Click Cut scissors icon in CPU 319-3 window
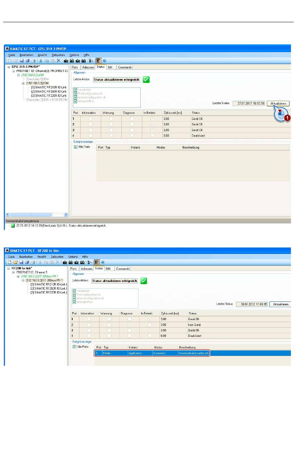Image resolution: width=305 pixels, height=449 pixels. pyautogui.click(x=41, y=60)
